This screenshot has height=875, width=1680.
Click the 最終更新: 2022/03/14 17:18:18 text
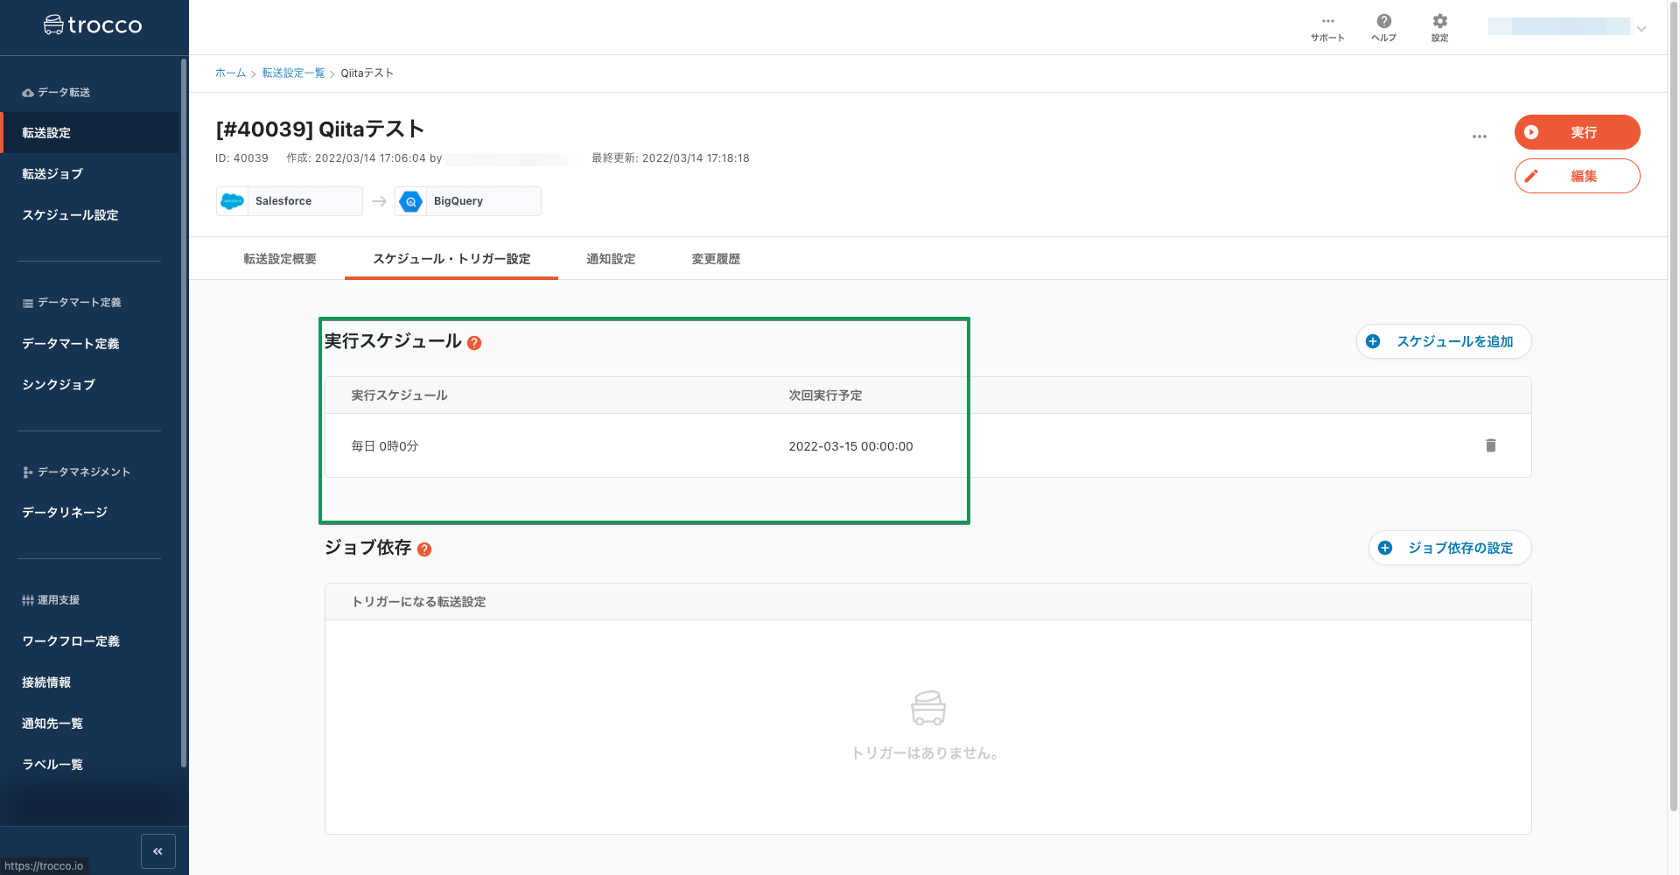point(670,158)
